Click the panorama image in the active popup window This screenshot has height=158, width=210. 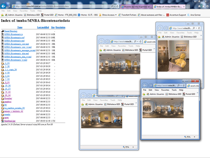click(x=163, y=108)
